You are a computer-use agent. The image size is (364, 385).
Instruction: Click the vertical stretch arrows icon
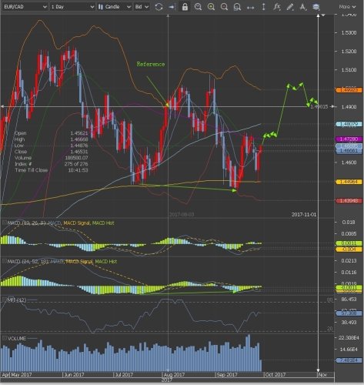[x=263, y=7]
